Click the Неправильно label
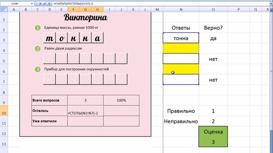Image resolution: width=273 pixels, height=153 pixels. coord(181,121)
